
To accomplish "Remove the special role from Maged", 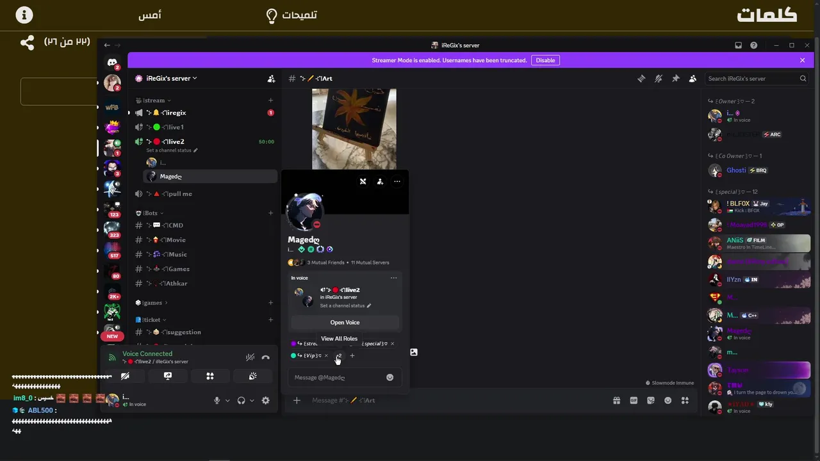I will click(x=392, y=344).
